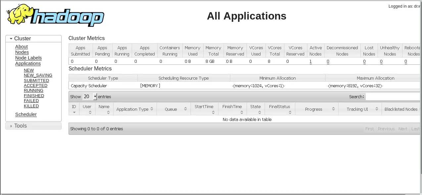Click the Active Nodes count link
The width and height of the screenshot is (422, 195).
click(310, 61)
